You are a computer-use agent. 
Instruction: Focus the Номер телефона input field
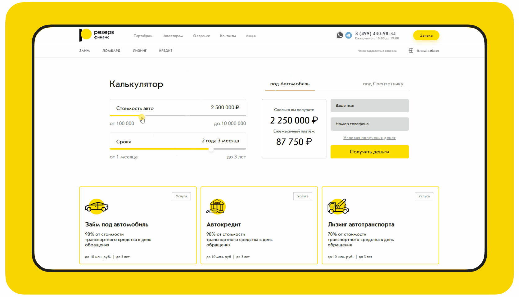tap(369, 124)
